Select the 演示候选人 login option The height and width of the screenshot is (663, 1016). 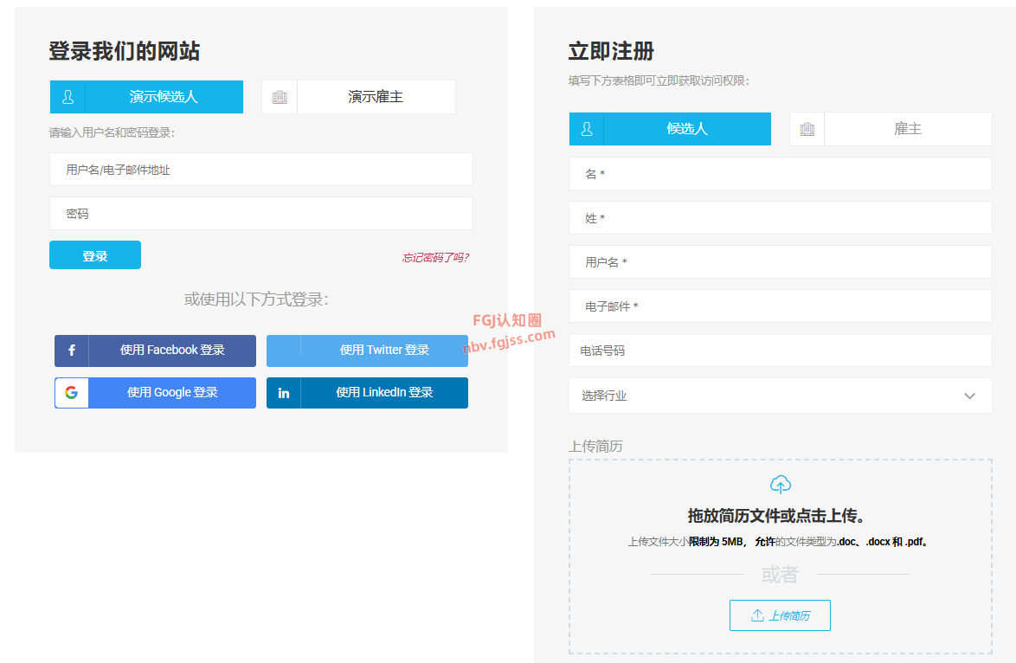pyautogui.click(x=147, y=96)
